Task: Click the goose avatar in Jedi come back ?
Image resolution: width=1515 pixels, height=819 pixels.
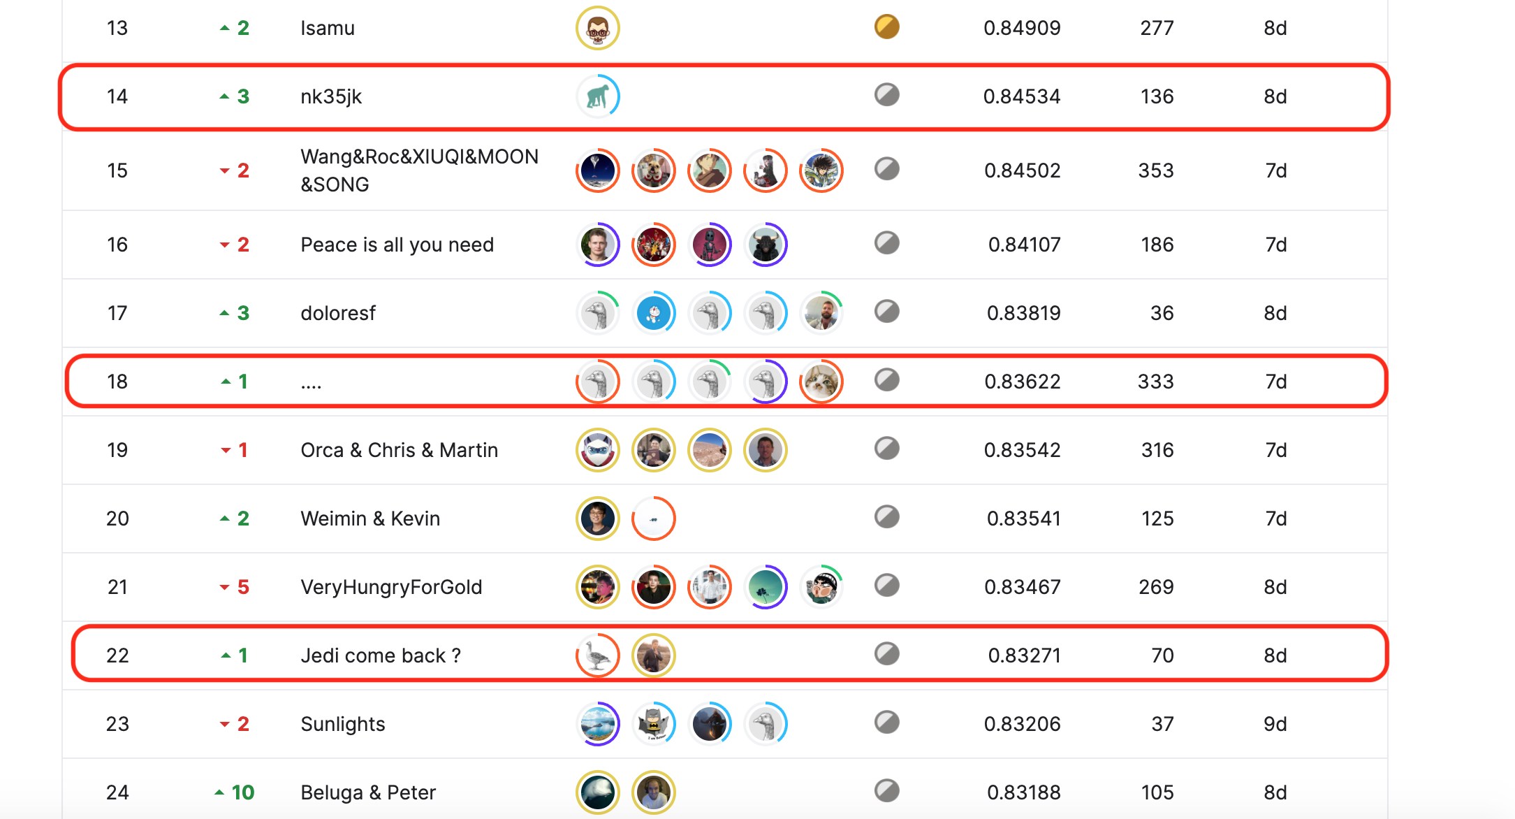Action: click(597, 655)
